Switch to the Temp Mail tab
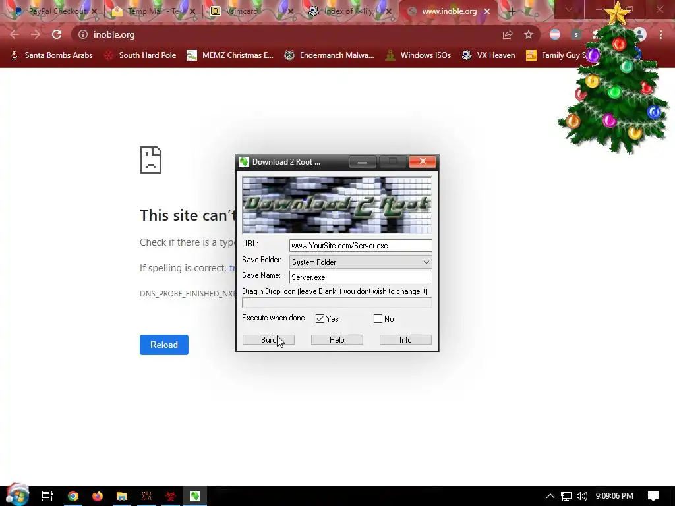675x506 pixels. pyautogui.click(x=152, y=12)
